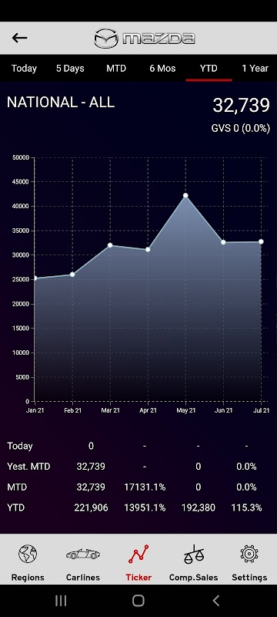Image resolution: width=277 pixels, height=617 pixels.
Task: Select the Ticker chart icon
Action: (x=138, y=555)
